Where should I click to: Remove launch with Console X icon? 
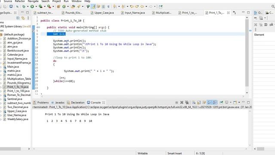pos(182,102)
